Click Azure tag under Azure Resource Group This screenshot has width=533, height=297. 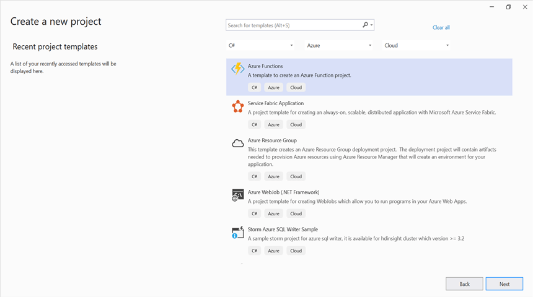tap(274, 176)
